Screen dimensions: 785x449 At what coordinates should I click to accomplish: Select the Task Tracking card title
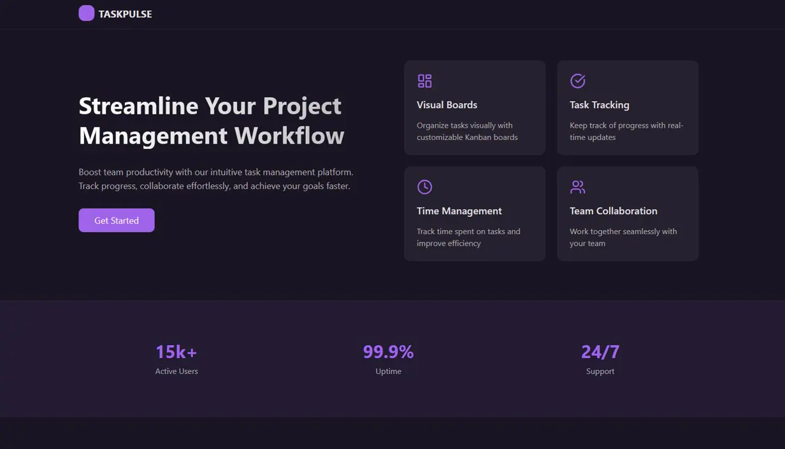tap(600, 105)
